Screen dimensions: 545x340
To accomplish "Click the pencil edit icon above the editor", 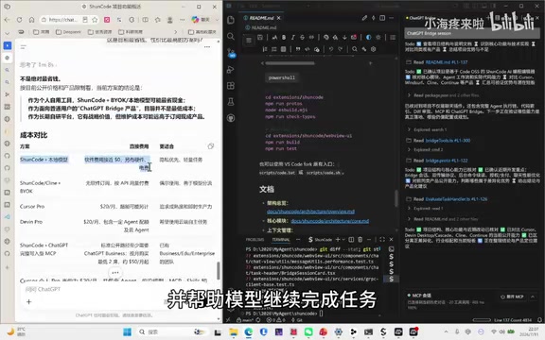I will (x=364, y=18).
